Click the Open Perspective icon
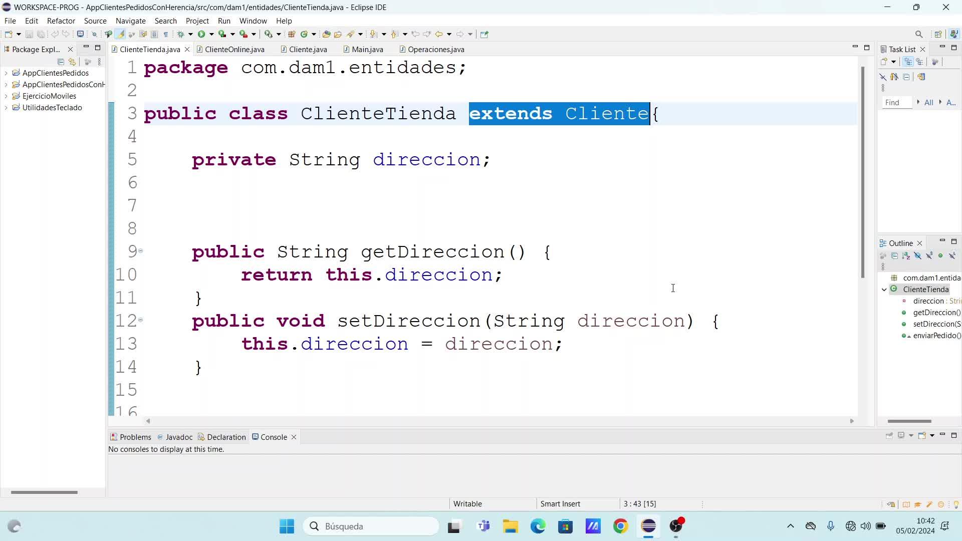The width and height of the screenshot is (962, 541). [x=938, y=34]
